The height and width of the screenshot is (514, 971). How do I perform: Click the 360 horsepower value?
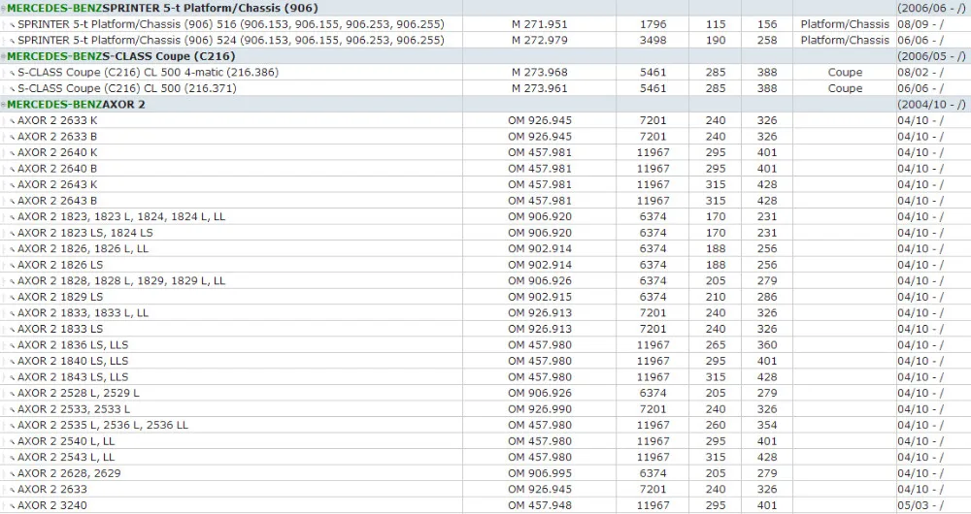click(x=767, y=345)
